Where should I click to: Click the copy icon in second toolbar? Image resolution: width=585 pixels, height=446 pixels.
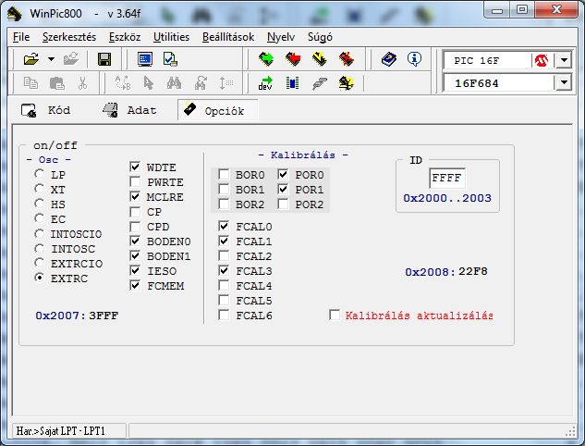point(30,83)
